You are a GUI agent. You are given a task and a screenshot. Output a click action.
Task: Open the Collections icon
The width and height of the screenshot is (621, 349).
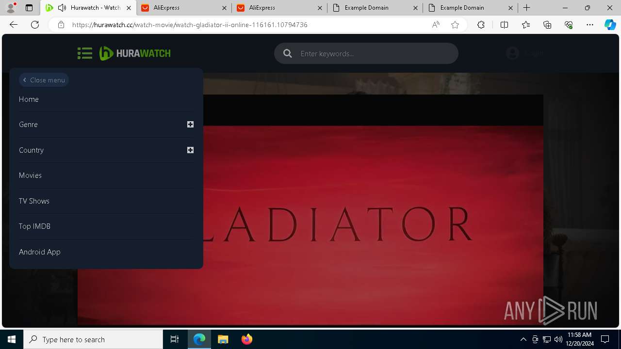click(x=547, y=25)
